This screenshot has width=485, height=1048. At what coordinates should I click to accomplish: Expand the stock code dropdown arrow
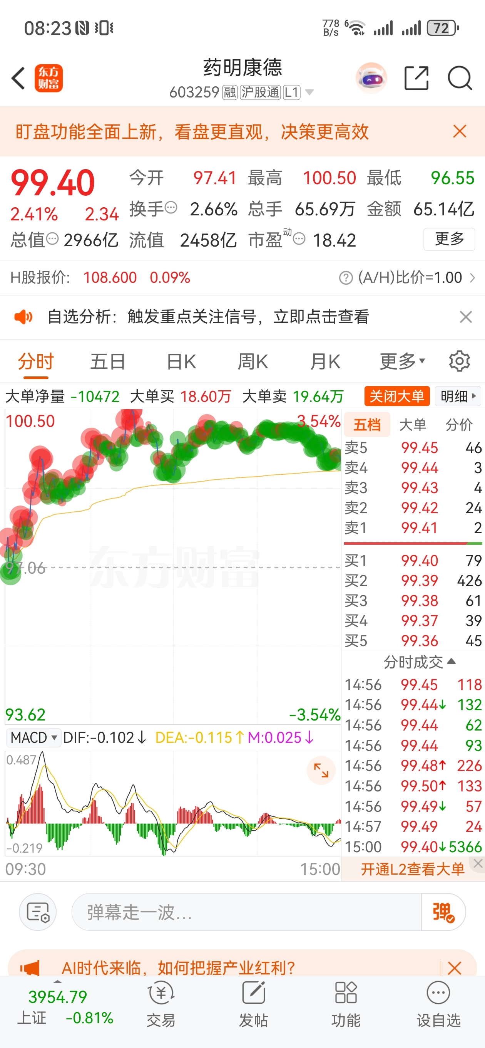pyautogui.click(x=309, y=92)
